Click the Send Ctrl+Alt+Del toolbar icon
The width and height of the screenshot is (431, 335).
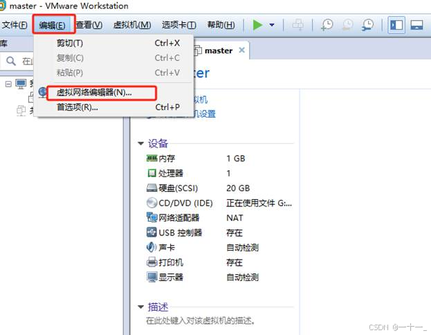tap(298, 25)
